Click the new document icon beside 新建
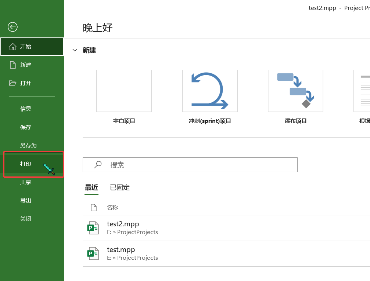 click(x=13, y=65)
